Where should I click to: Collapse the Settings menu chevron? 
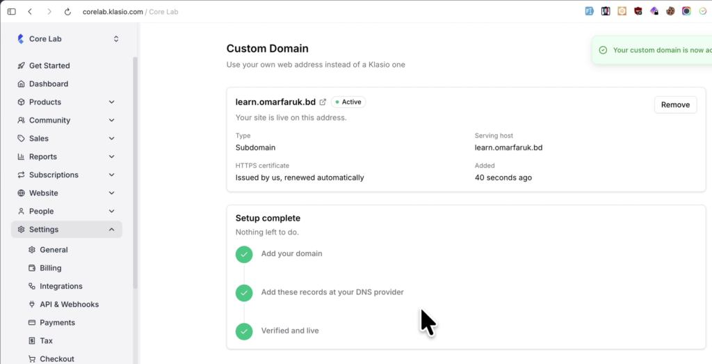click(x=112, y=230)
